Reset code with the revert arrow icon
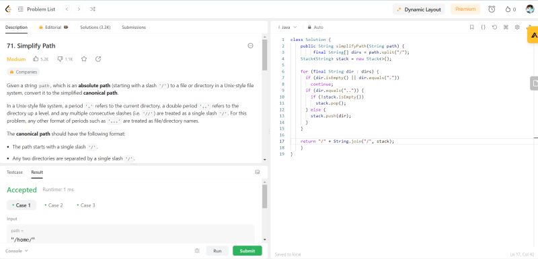The width and height of the screenshot is (538, 259). pos(494,27)
